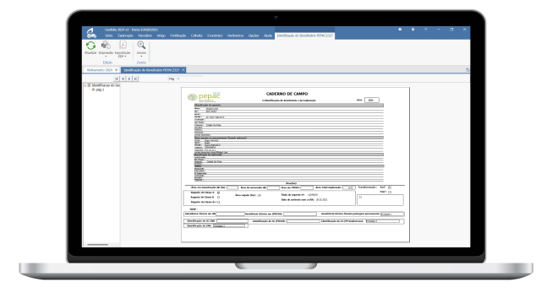Open the Parâmetros menu
Viewport: 541px width, 304px height.
235,35
